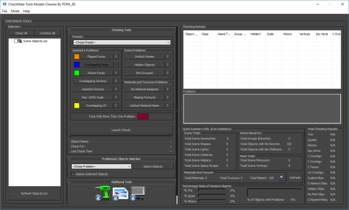Open help for Overlapping UV
Image resolution: width=349 pixels, height=210 pixels.
116,105
